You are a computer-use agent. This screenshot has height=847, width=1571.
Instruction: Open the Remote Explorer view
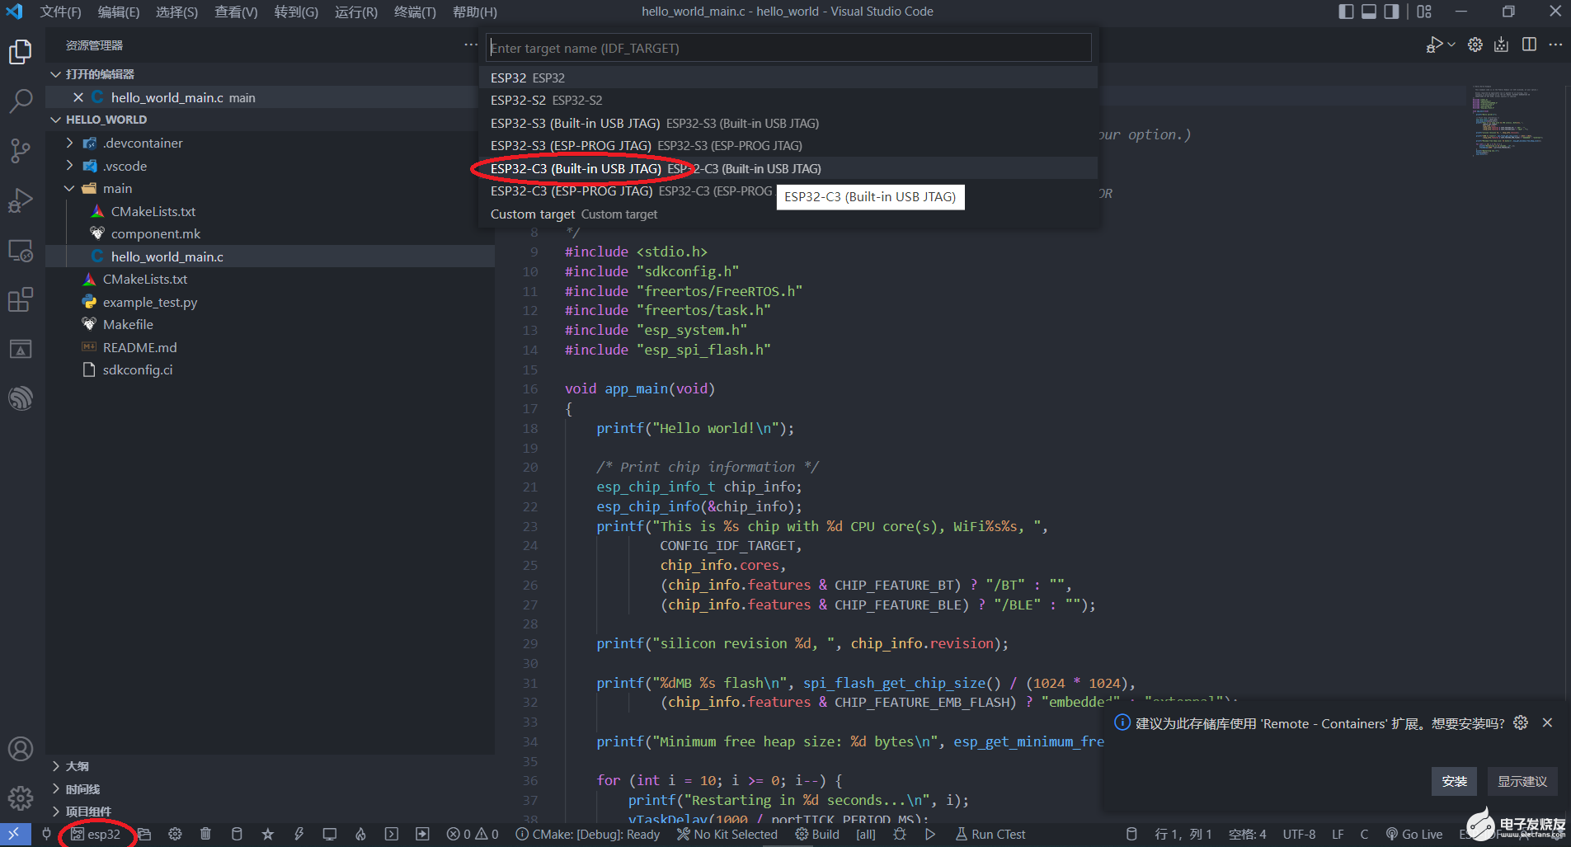tap(21, 251)
